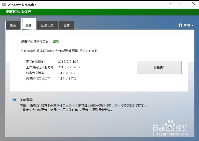Go to the 设置 tab
This screenshot has width=199, height=141.
pyautogui.click(x=67, y=25)
